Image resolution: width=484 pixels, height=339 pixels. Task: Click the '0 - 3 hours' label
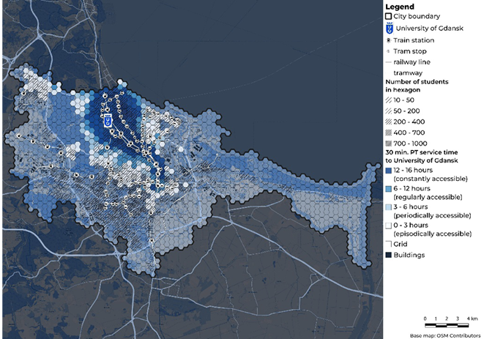411,225
